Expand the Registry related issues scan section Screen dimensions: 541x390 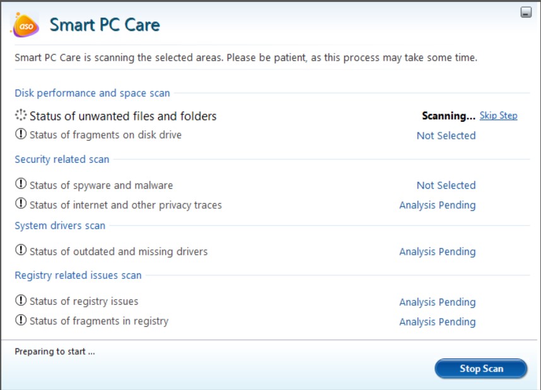click(x=78, y=275)
